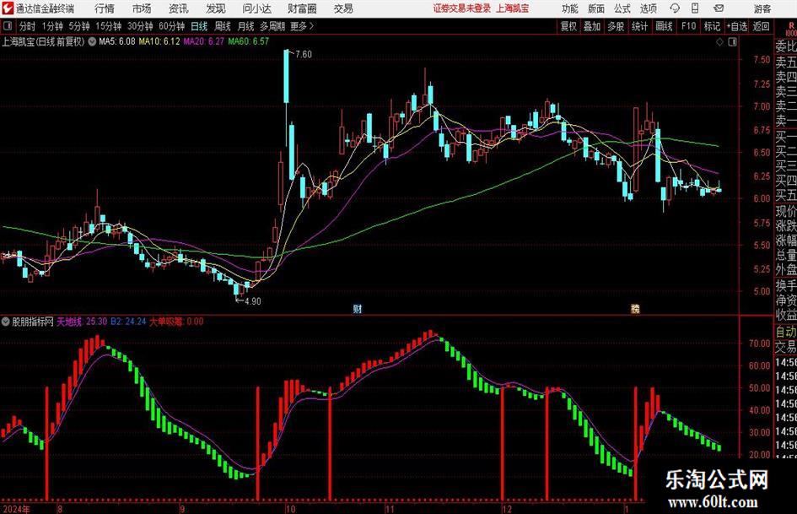Click the 多股 multi-stock button
This screenshot has height=514, width=797.
pos(616,26)
